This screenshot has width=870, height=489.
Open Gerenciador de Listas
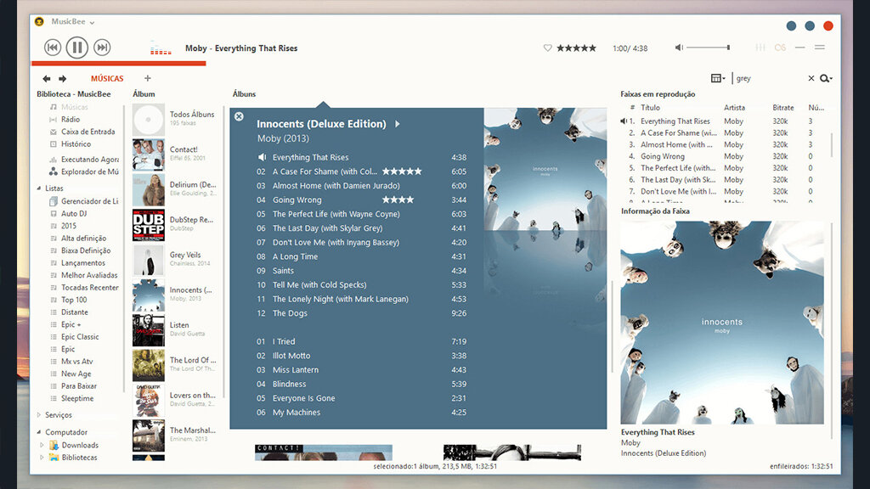click(89, 201)
